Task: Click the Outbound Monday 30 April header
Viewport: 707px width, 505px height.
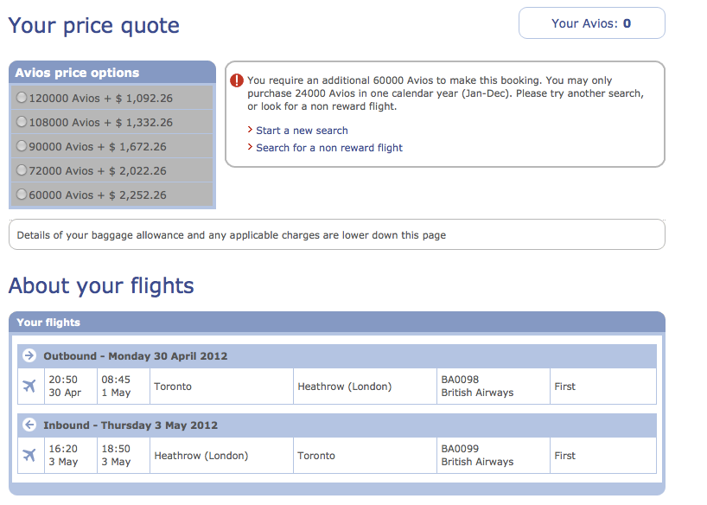Action: [337, 356]
